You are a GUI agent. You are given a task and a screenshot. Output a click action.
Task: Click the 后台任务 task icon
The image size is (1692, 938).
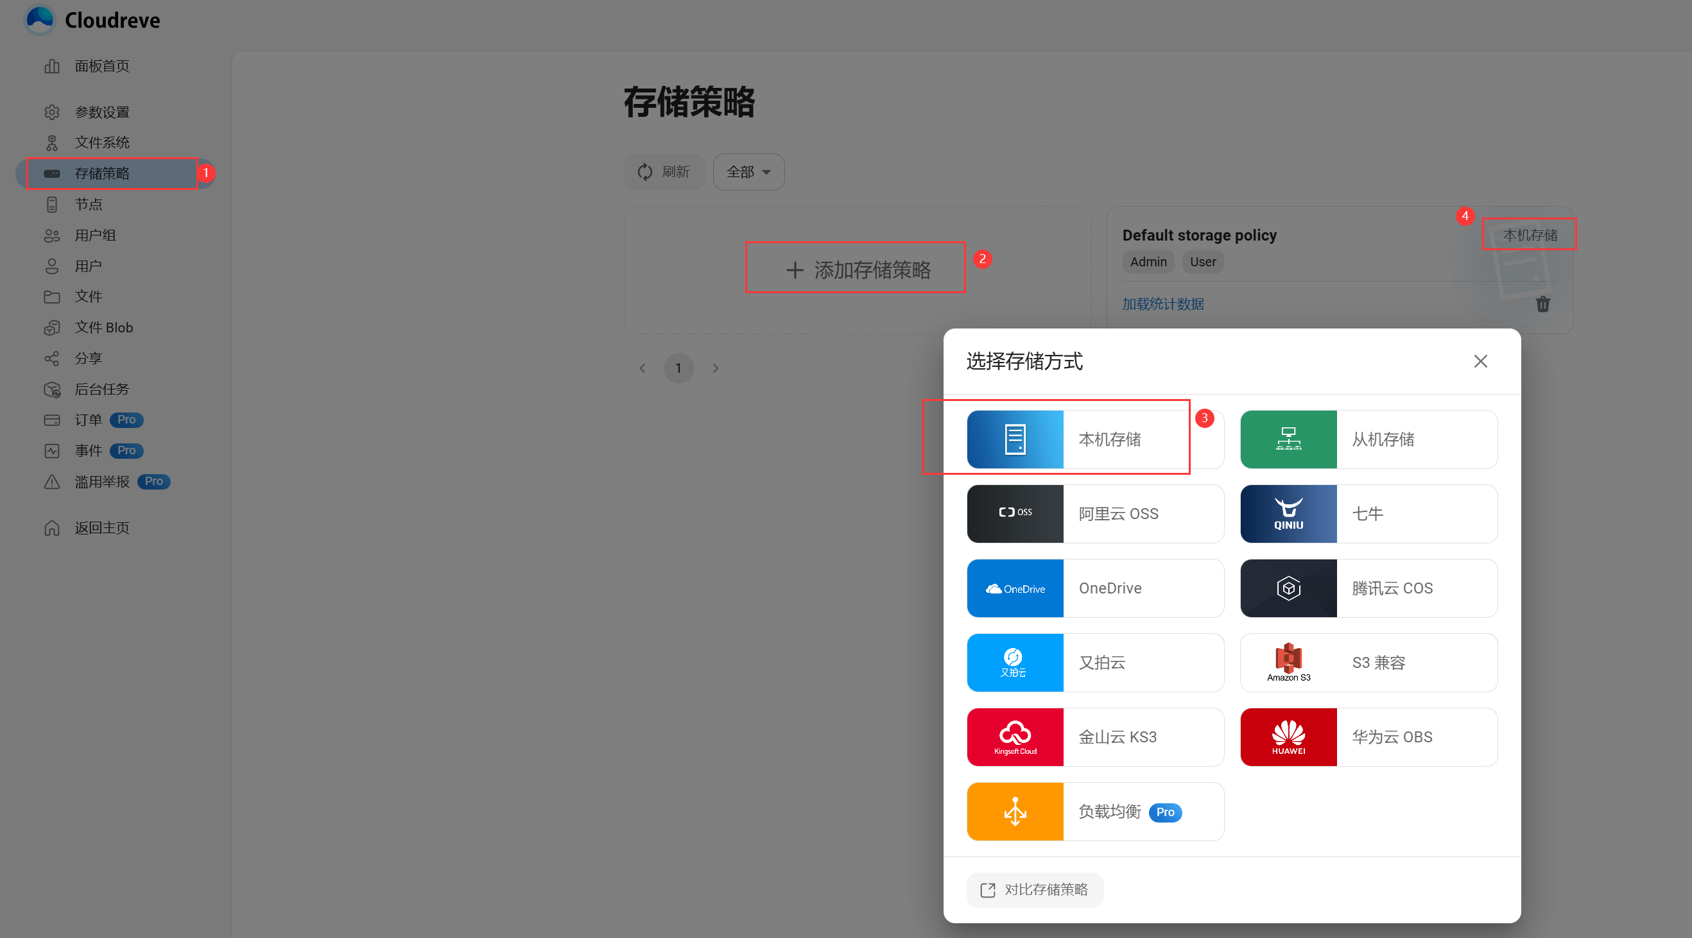tap(52, 389)
